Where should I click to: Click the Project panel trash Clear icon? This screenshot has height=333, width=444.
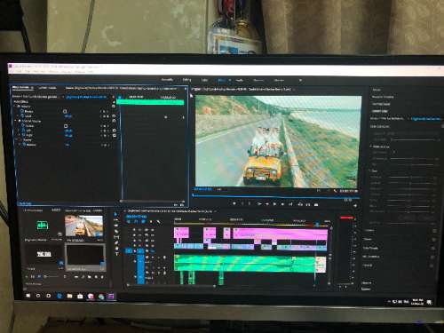pyautogui.click(x=102, y=277)
